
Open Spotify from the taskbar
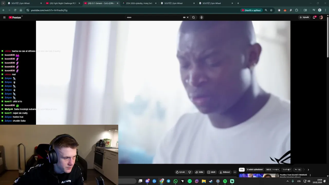click(x=225, y=181)
